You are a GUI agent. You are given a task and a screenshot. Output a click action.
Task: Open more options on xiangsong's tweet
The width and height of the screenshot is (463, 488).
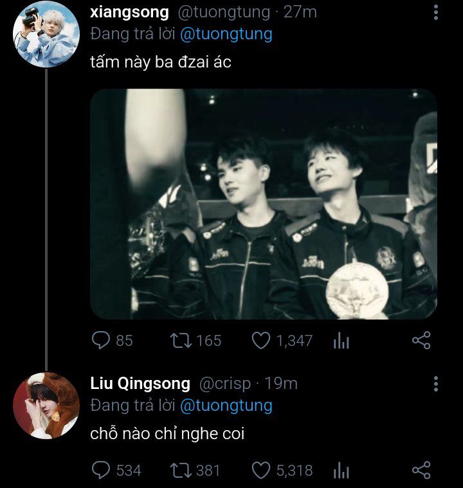pos(436,12)
